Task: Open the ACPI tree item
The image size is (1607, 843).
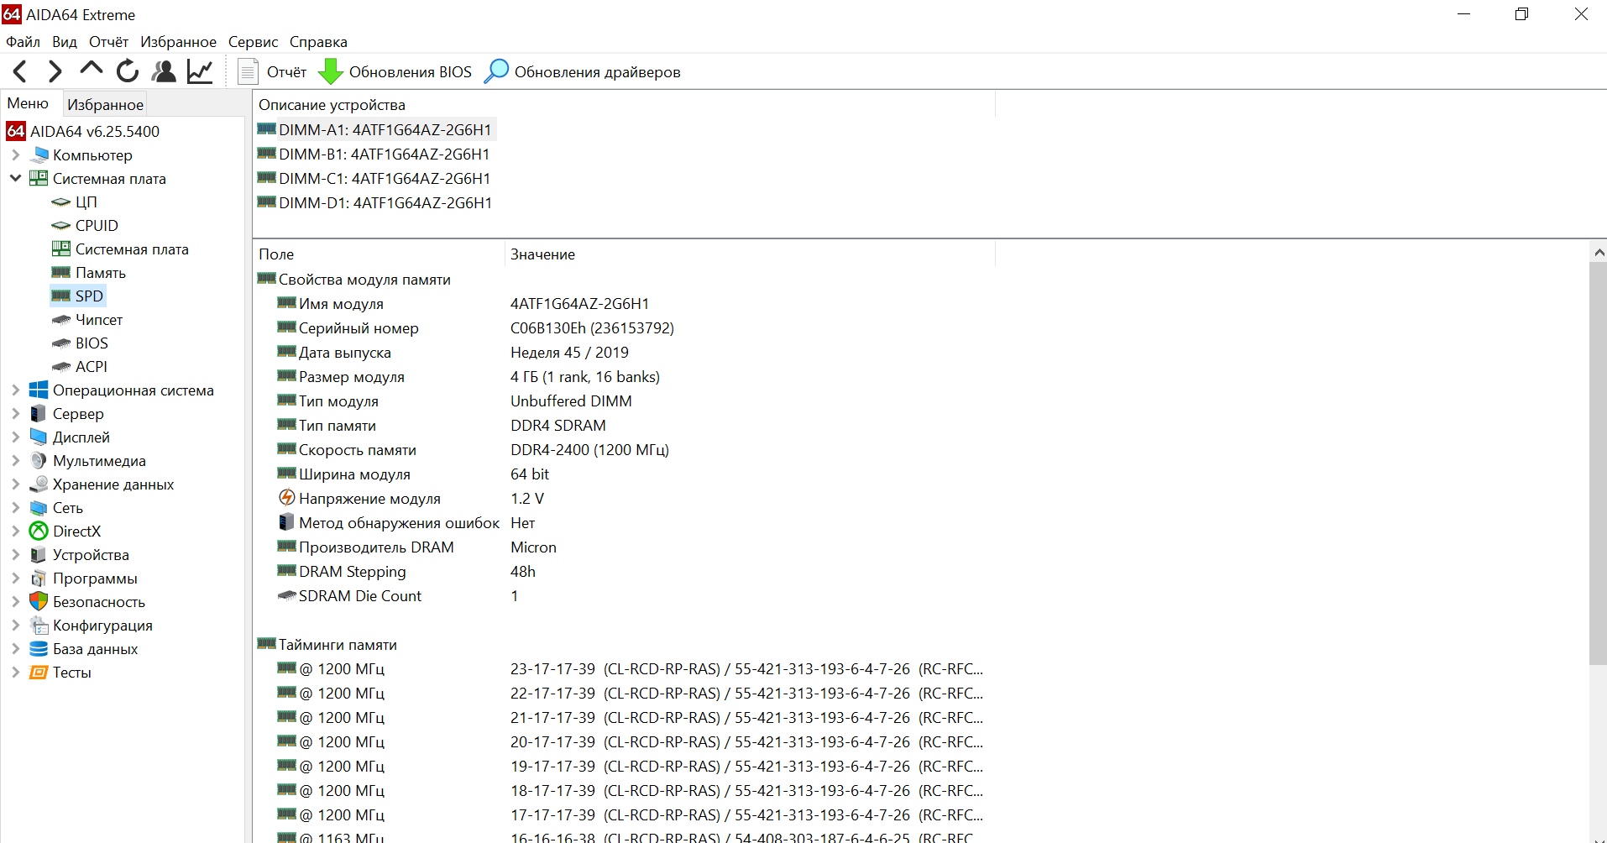Action: click(92, 367)
